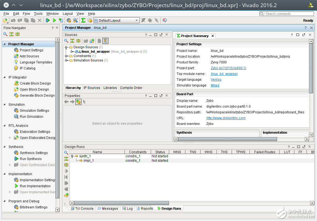Open Project Settings gear icon in main toolbar
This screenshot has width=317, height=221.
[69, 20]
